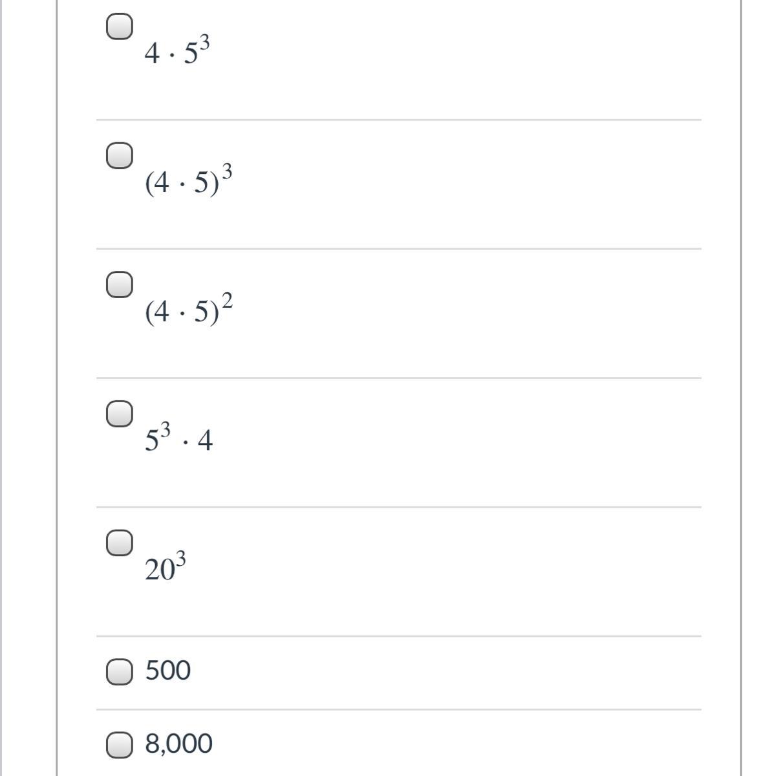Screen dimensions: 776x776
Task: Click the 5³ · 4 expression text
Action: pyautogui.click(x=178, y=439)
